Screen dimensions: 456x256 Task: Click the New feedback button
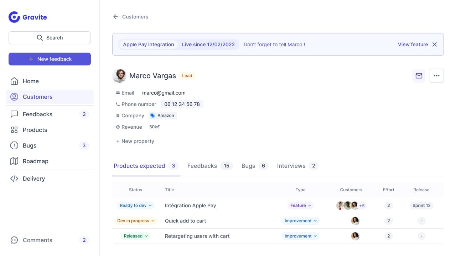[x=50, y=59]
